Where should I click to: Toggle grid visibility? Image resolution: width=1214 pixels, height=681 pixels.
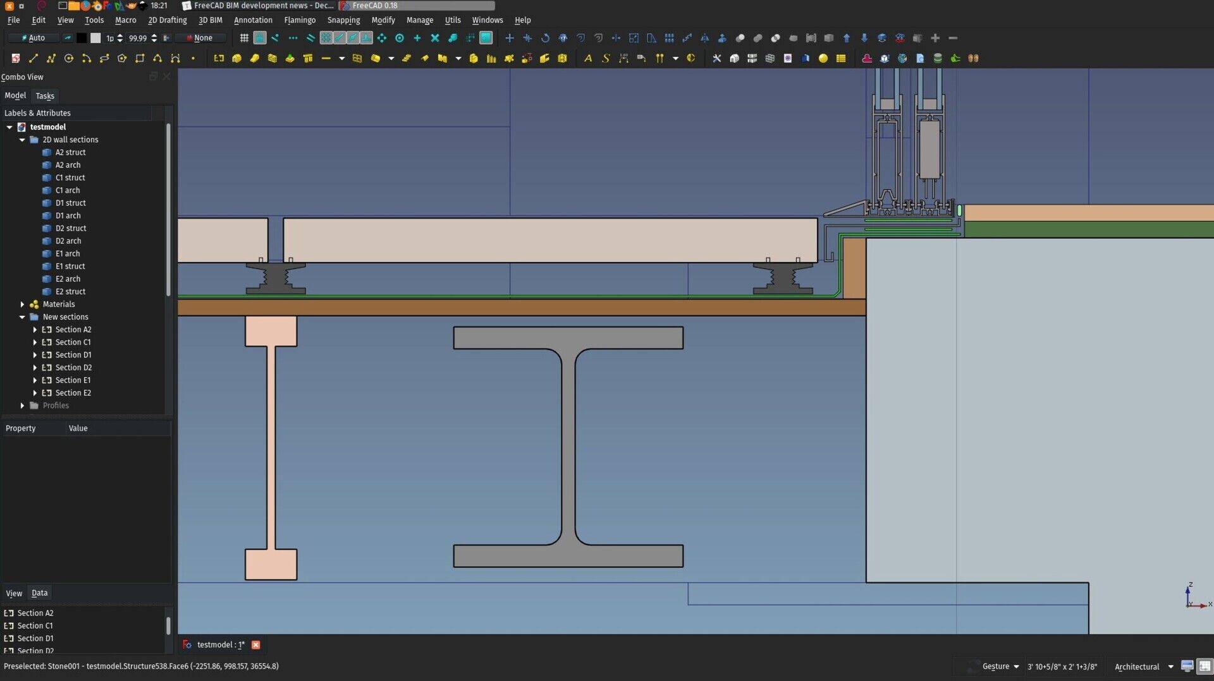[243, 38]
